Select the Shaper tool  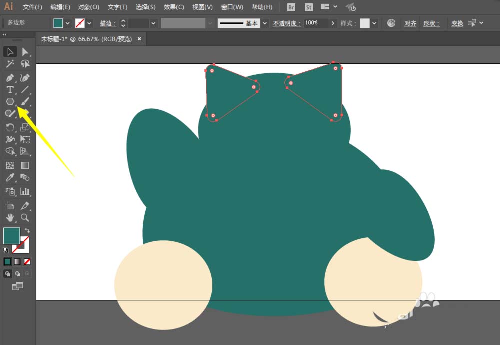(x=10, y=113)
